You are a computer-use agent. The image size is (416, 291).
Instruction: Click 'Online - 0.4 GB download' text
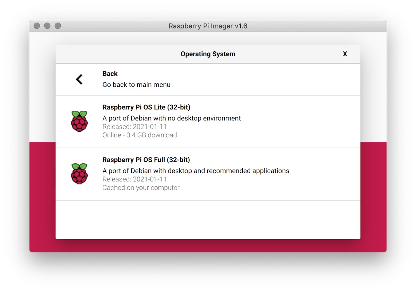139,135
